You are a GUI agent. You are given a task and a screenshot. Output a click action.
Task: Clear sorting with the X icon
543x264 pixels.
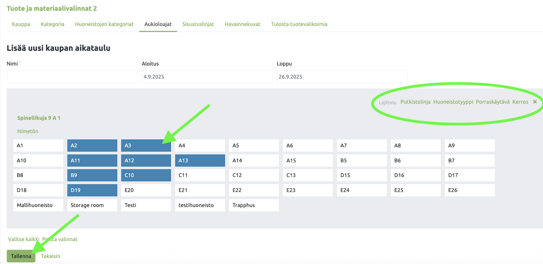tap(535, 102)
